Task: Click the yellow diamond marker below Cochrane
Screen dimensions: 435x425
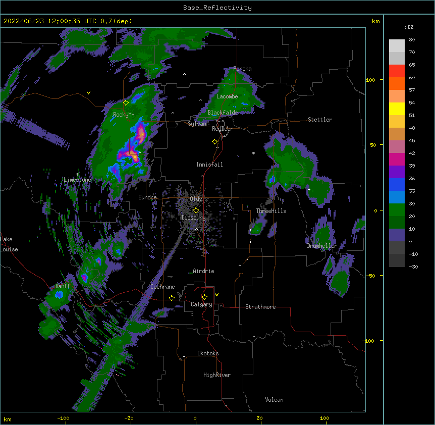Action: click(172, 298)
